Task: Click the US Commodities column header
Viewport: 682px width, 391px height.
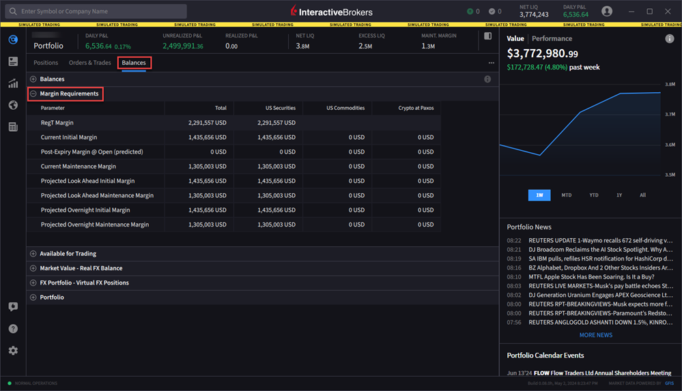Action: [x=345, y=108]
